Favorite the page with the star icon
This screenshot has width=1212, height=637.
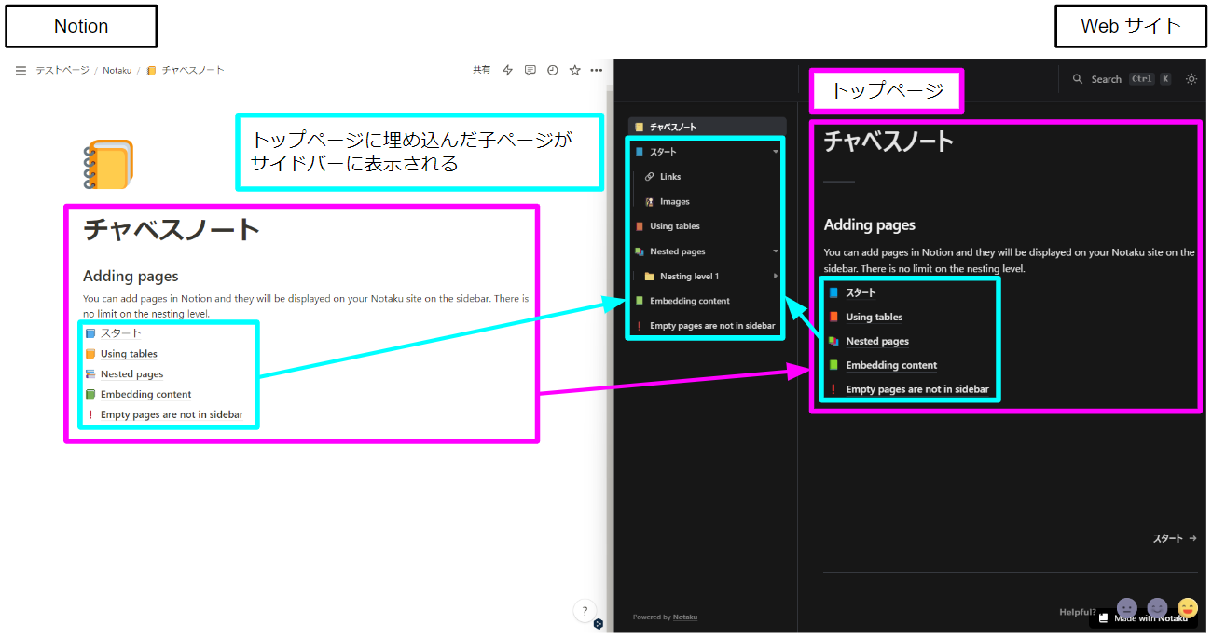[x=575, y=70]
